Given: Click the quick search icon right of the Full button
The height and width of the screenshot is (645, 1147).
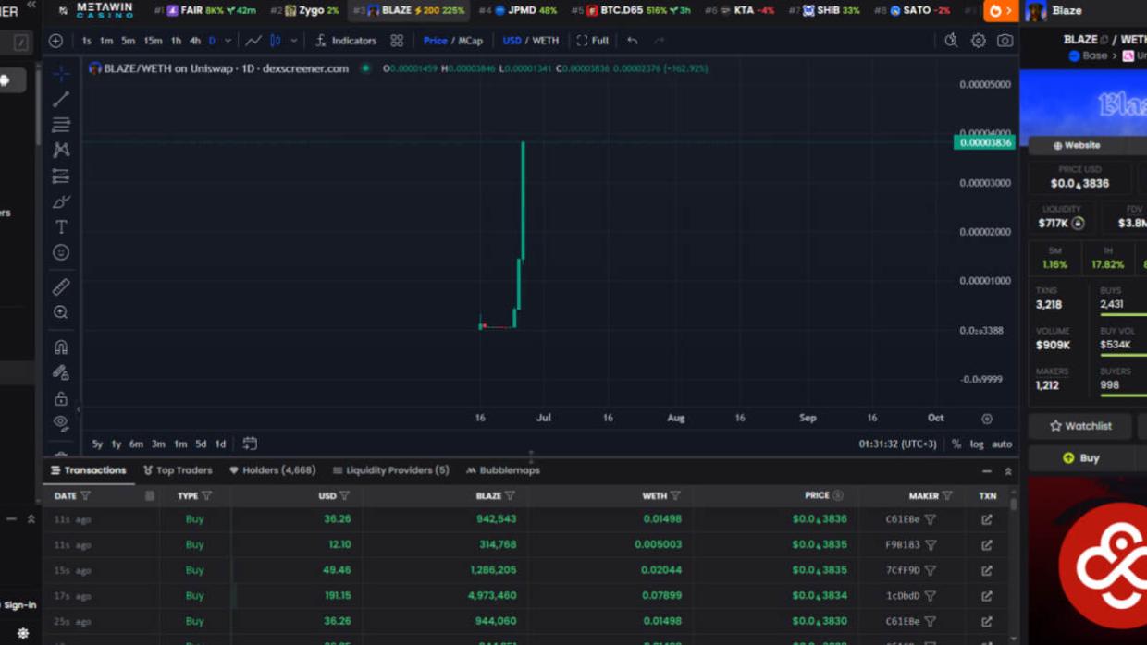Looking at the screenshot, I should point(951,41).
